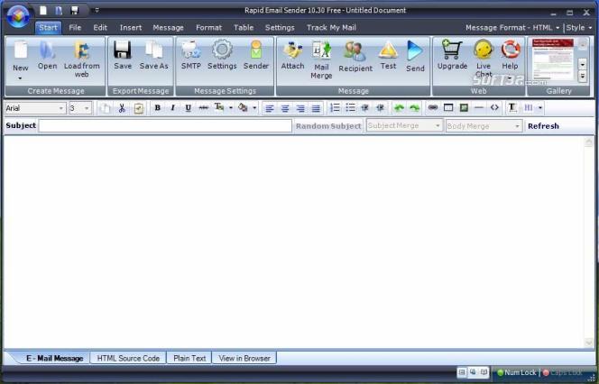Toggle bold formatting

tap(157, 108)
